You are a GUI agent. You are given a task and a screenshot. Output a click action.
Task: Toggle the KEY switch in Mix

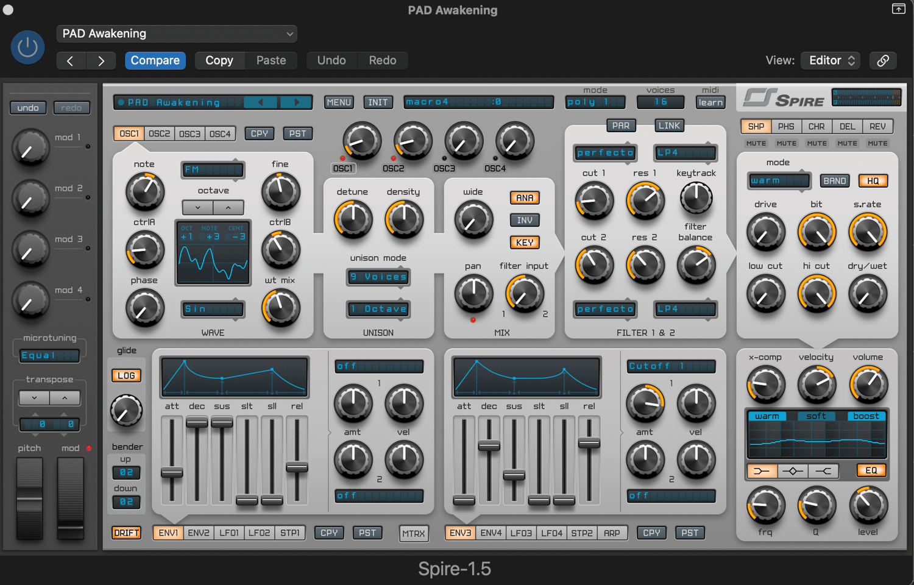tap(525, 243)
